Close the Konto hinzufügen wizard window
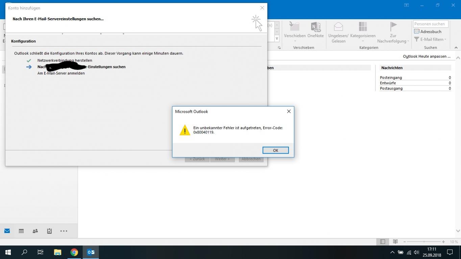 tap(262, 8)
